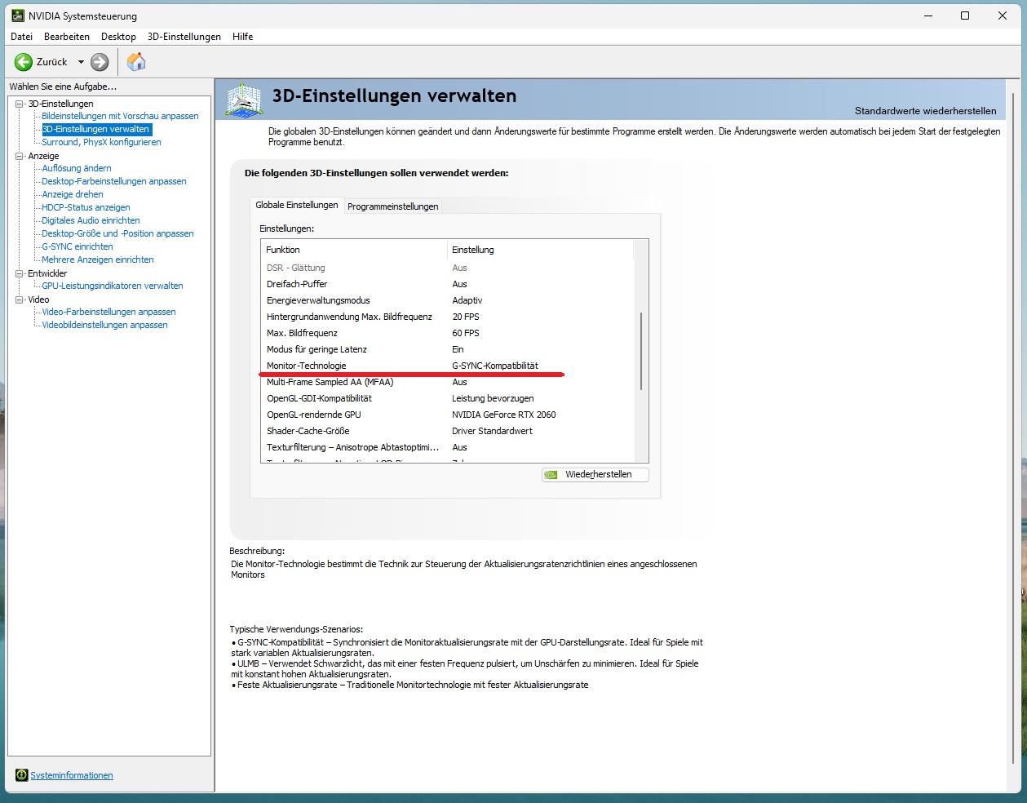Open HDCP-Status anzeigen
1027x803 pixels.
point(86,207)
